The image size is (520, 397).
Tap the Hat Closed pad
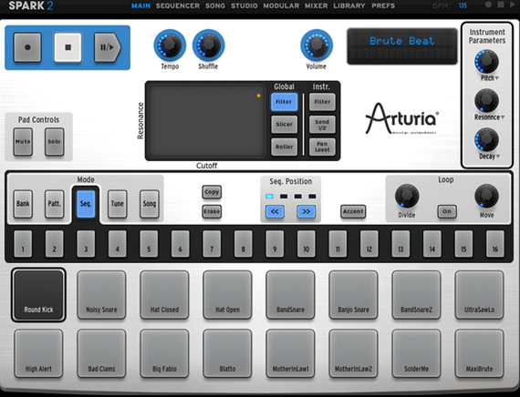[x=164, y=295]
